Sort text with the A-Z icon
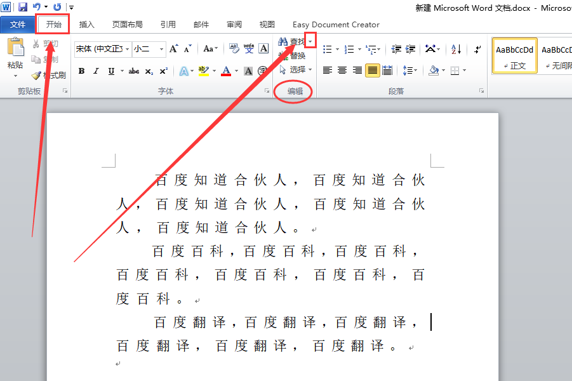Viewport: 572px width, 381px height. tap(456, 50)
